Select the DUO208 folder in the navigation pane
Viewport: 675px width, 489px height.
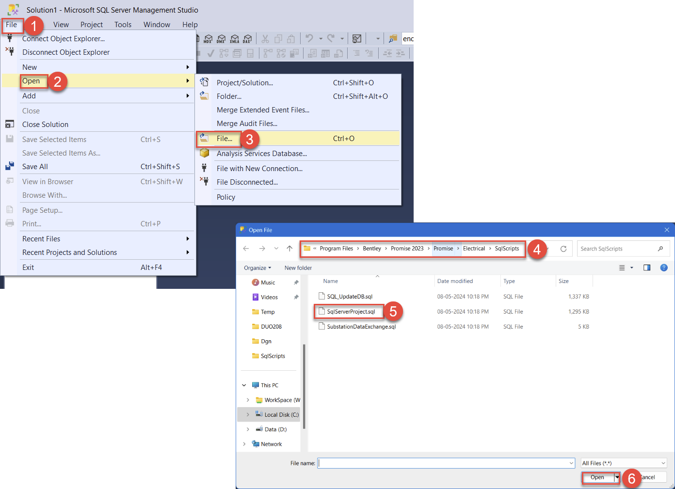click(x=271, y=327)
